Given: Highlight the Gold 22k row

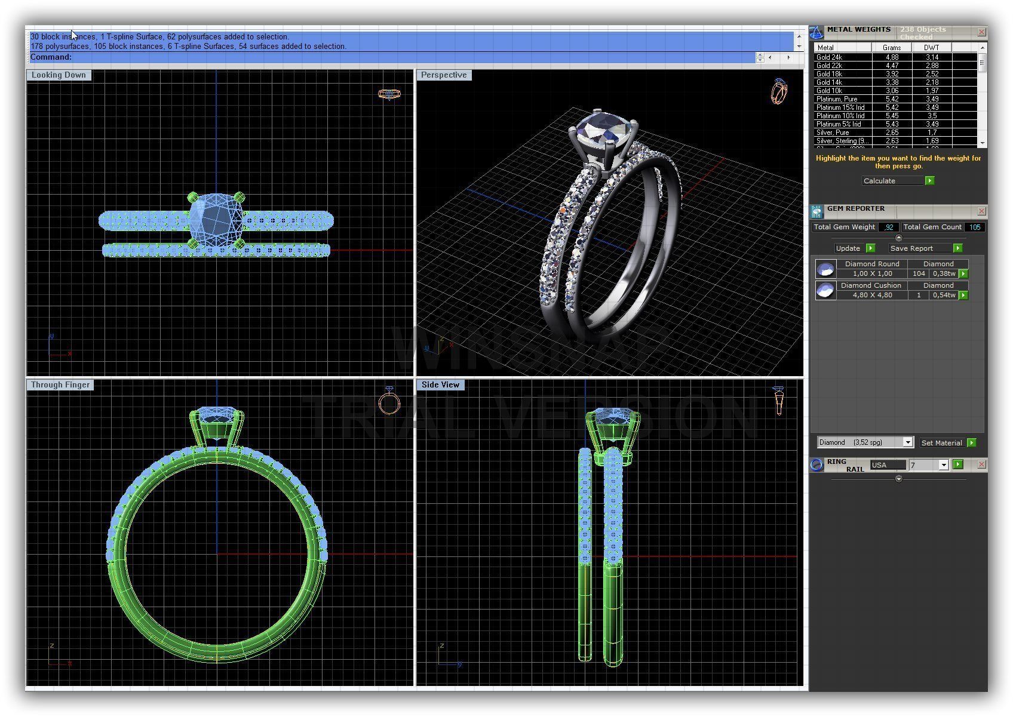Looking at the screenshot, I should (895, 66).
